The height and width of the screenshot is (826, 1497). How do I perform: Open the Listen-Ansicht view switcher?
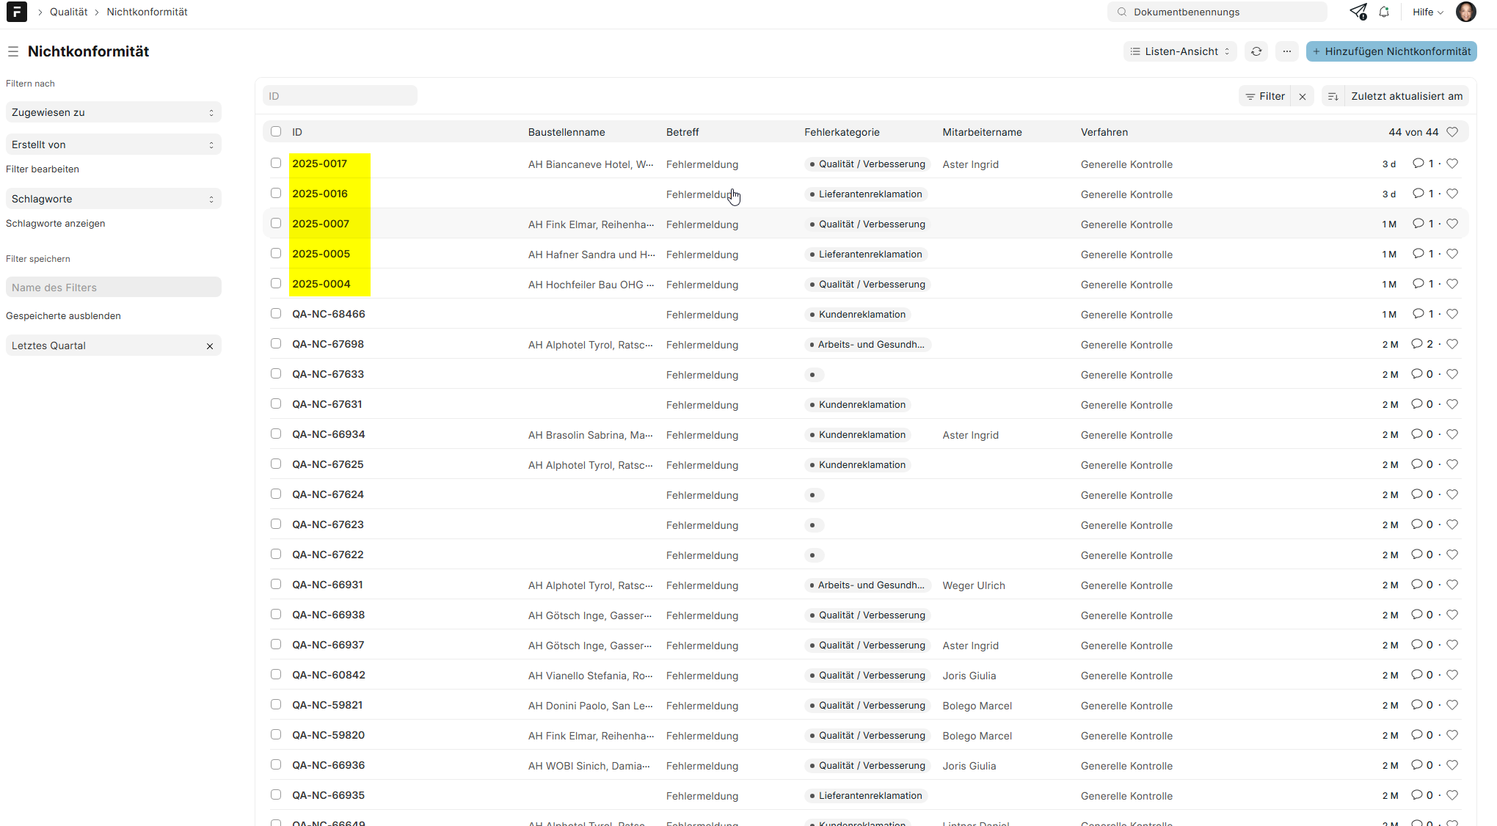(x=1180, y=51)
